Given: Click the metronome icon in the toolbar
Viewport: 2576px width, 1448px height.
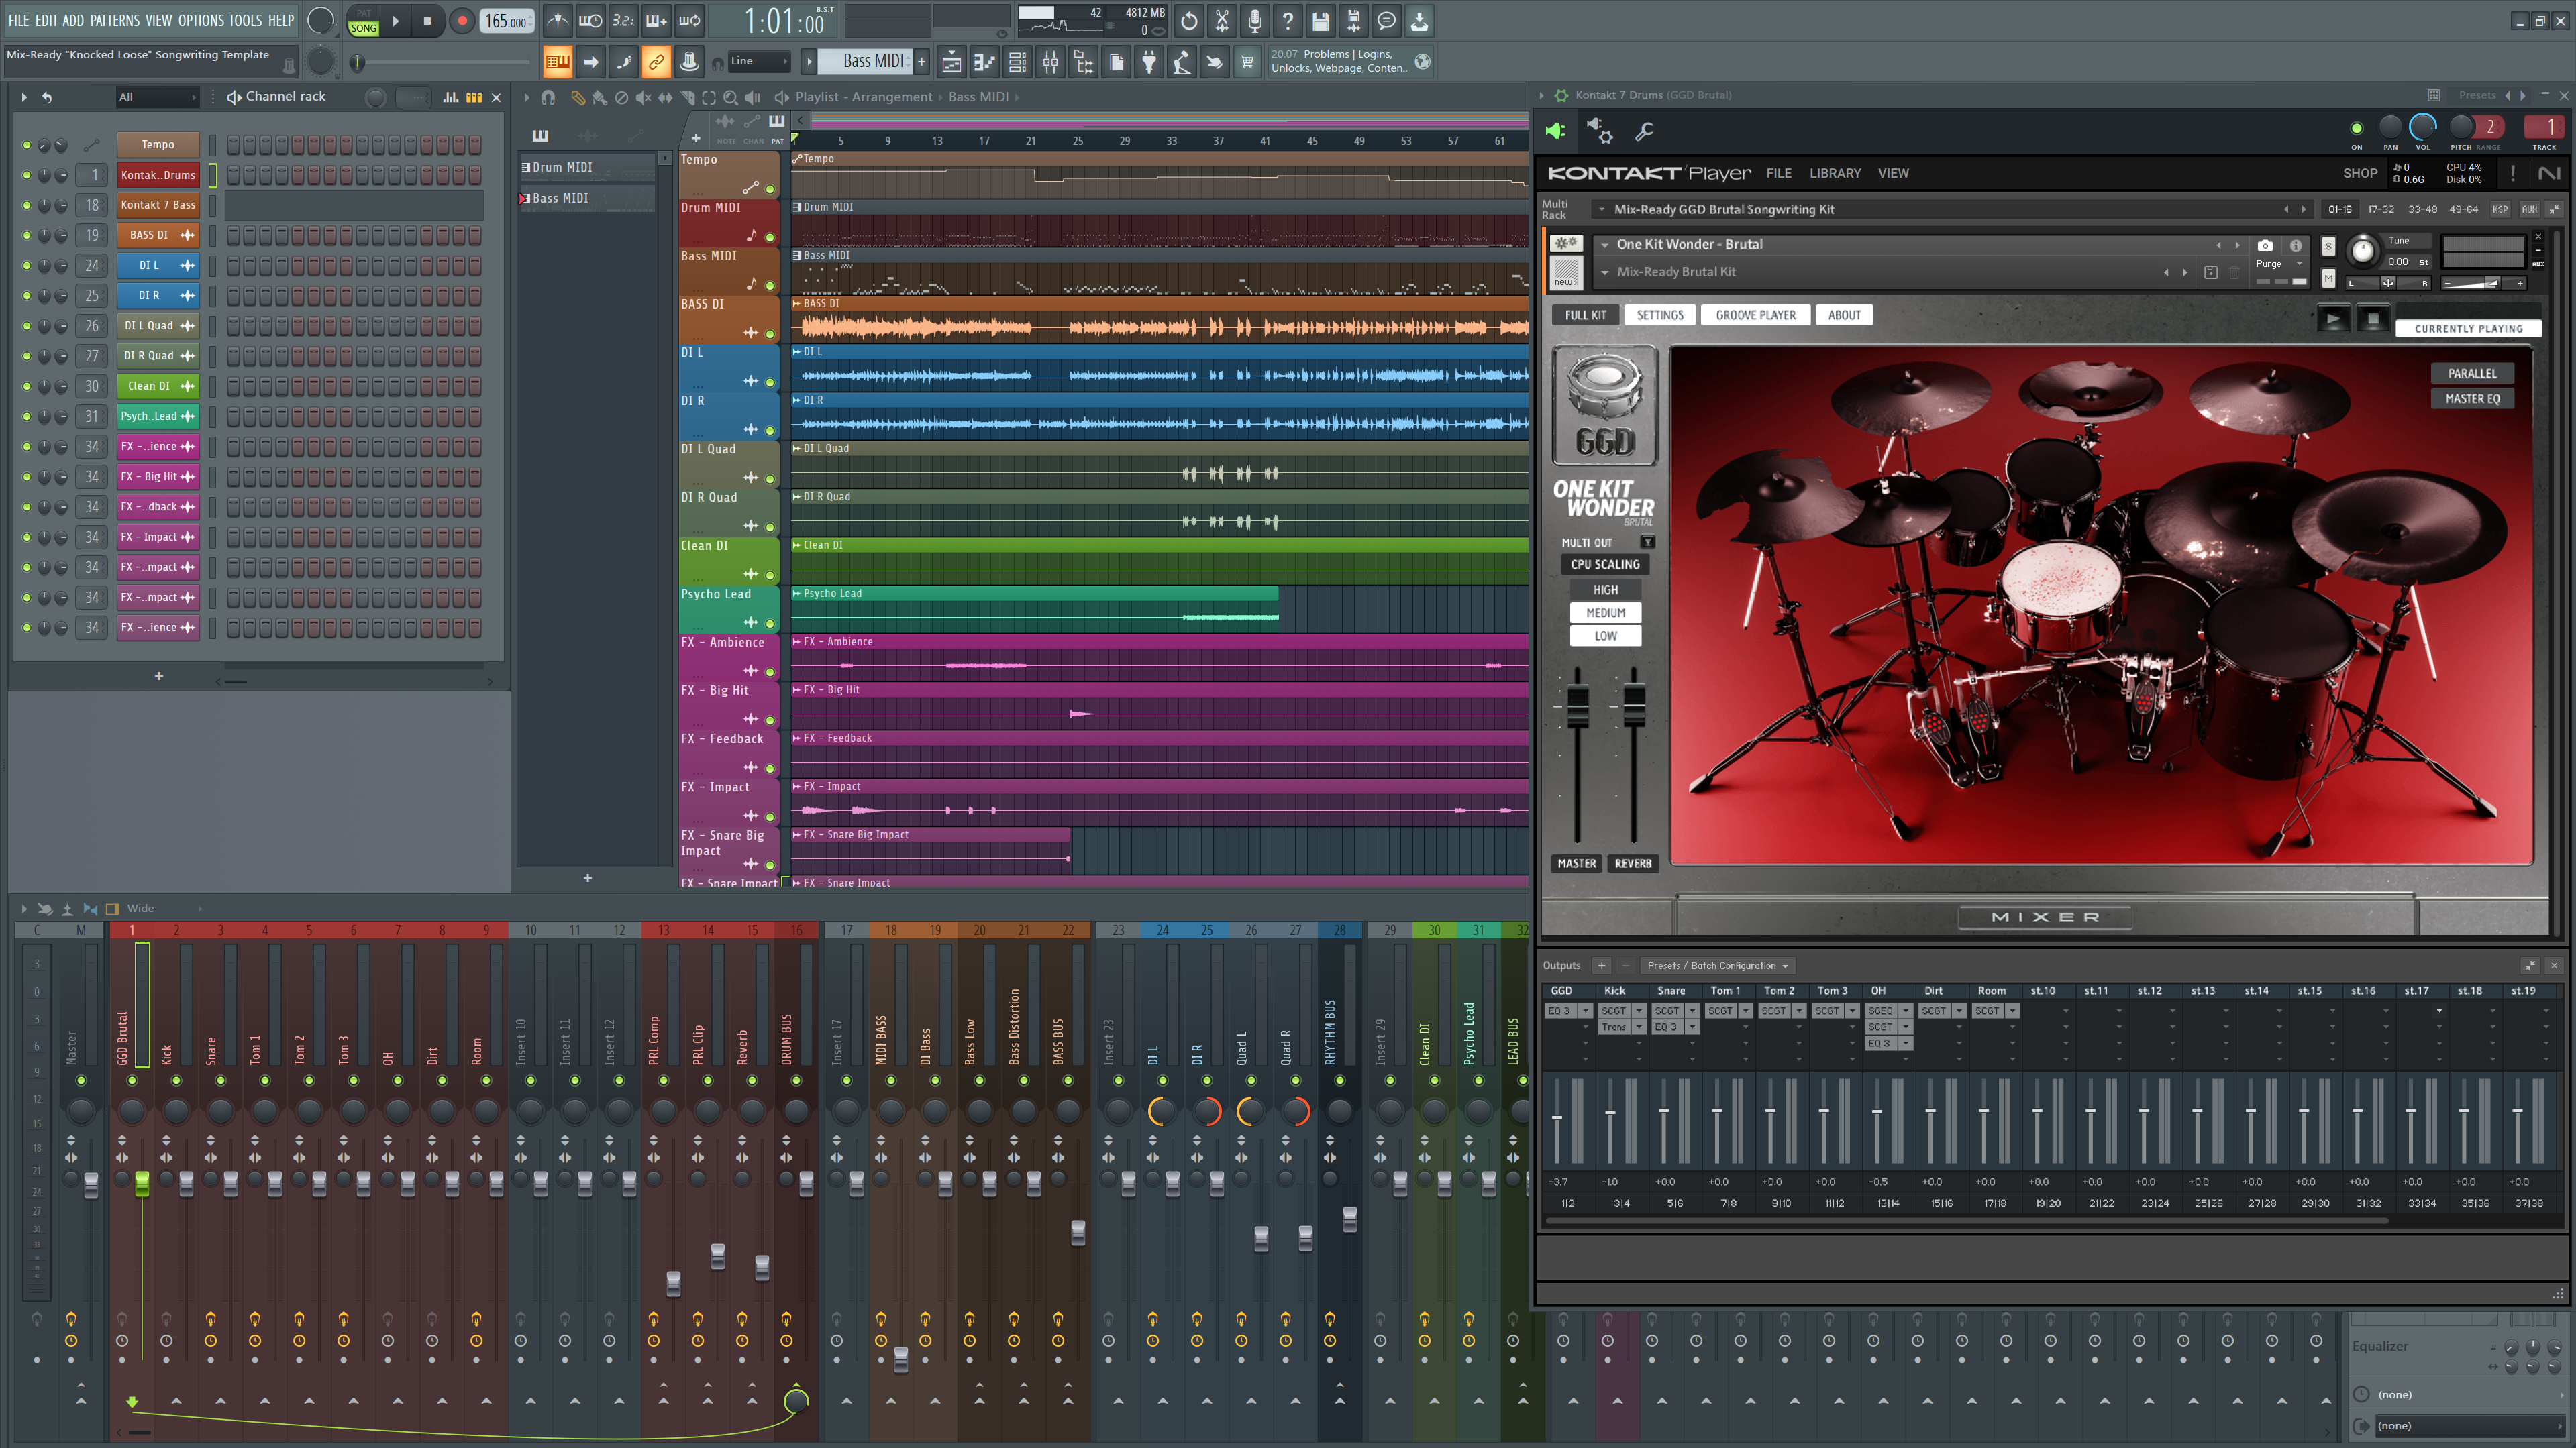Looking at the screenshot, I should 557,20.
